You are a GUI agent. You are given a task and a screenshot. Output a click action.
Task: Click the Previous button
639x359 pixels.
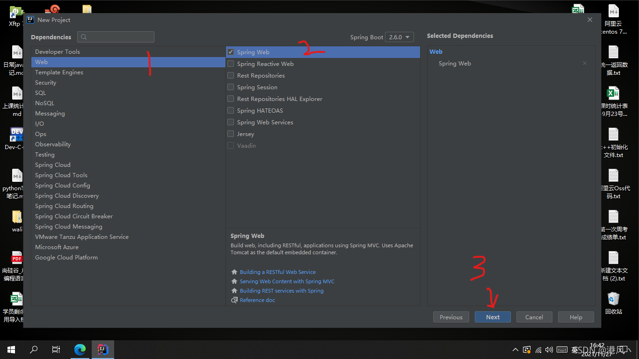point(451,317)
